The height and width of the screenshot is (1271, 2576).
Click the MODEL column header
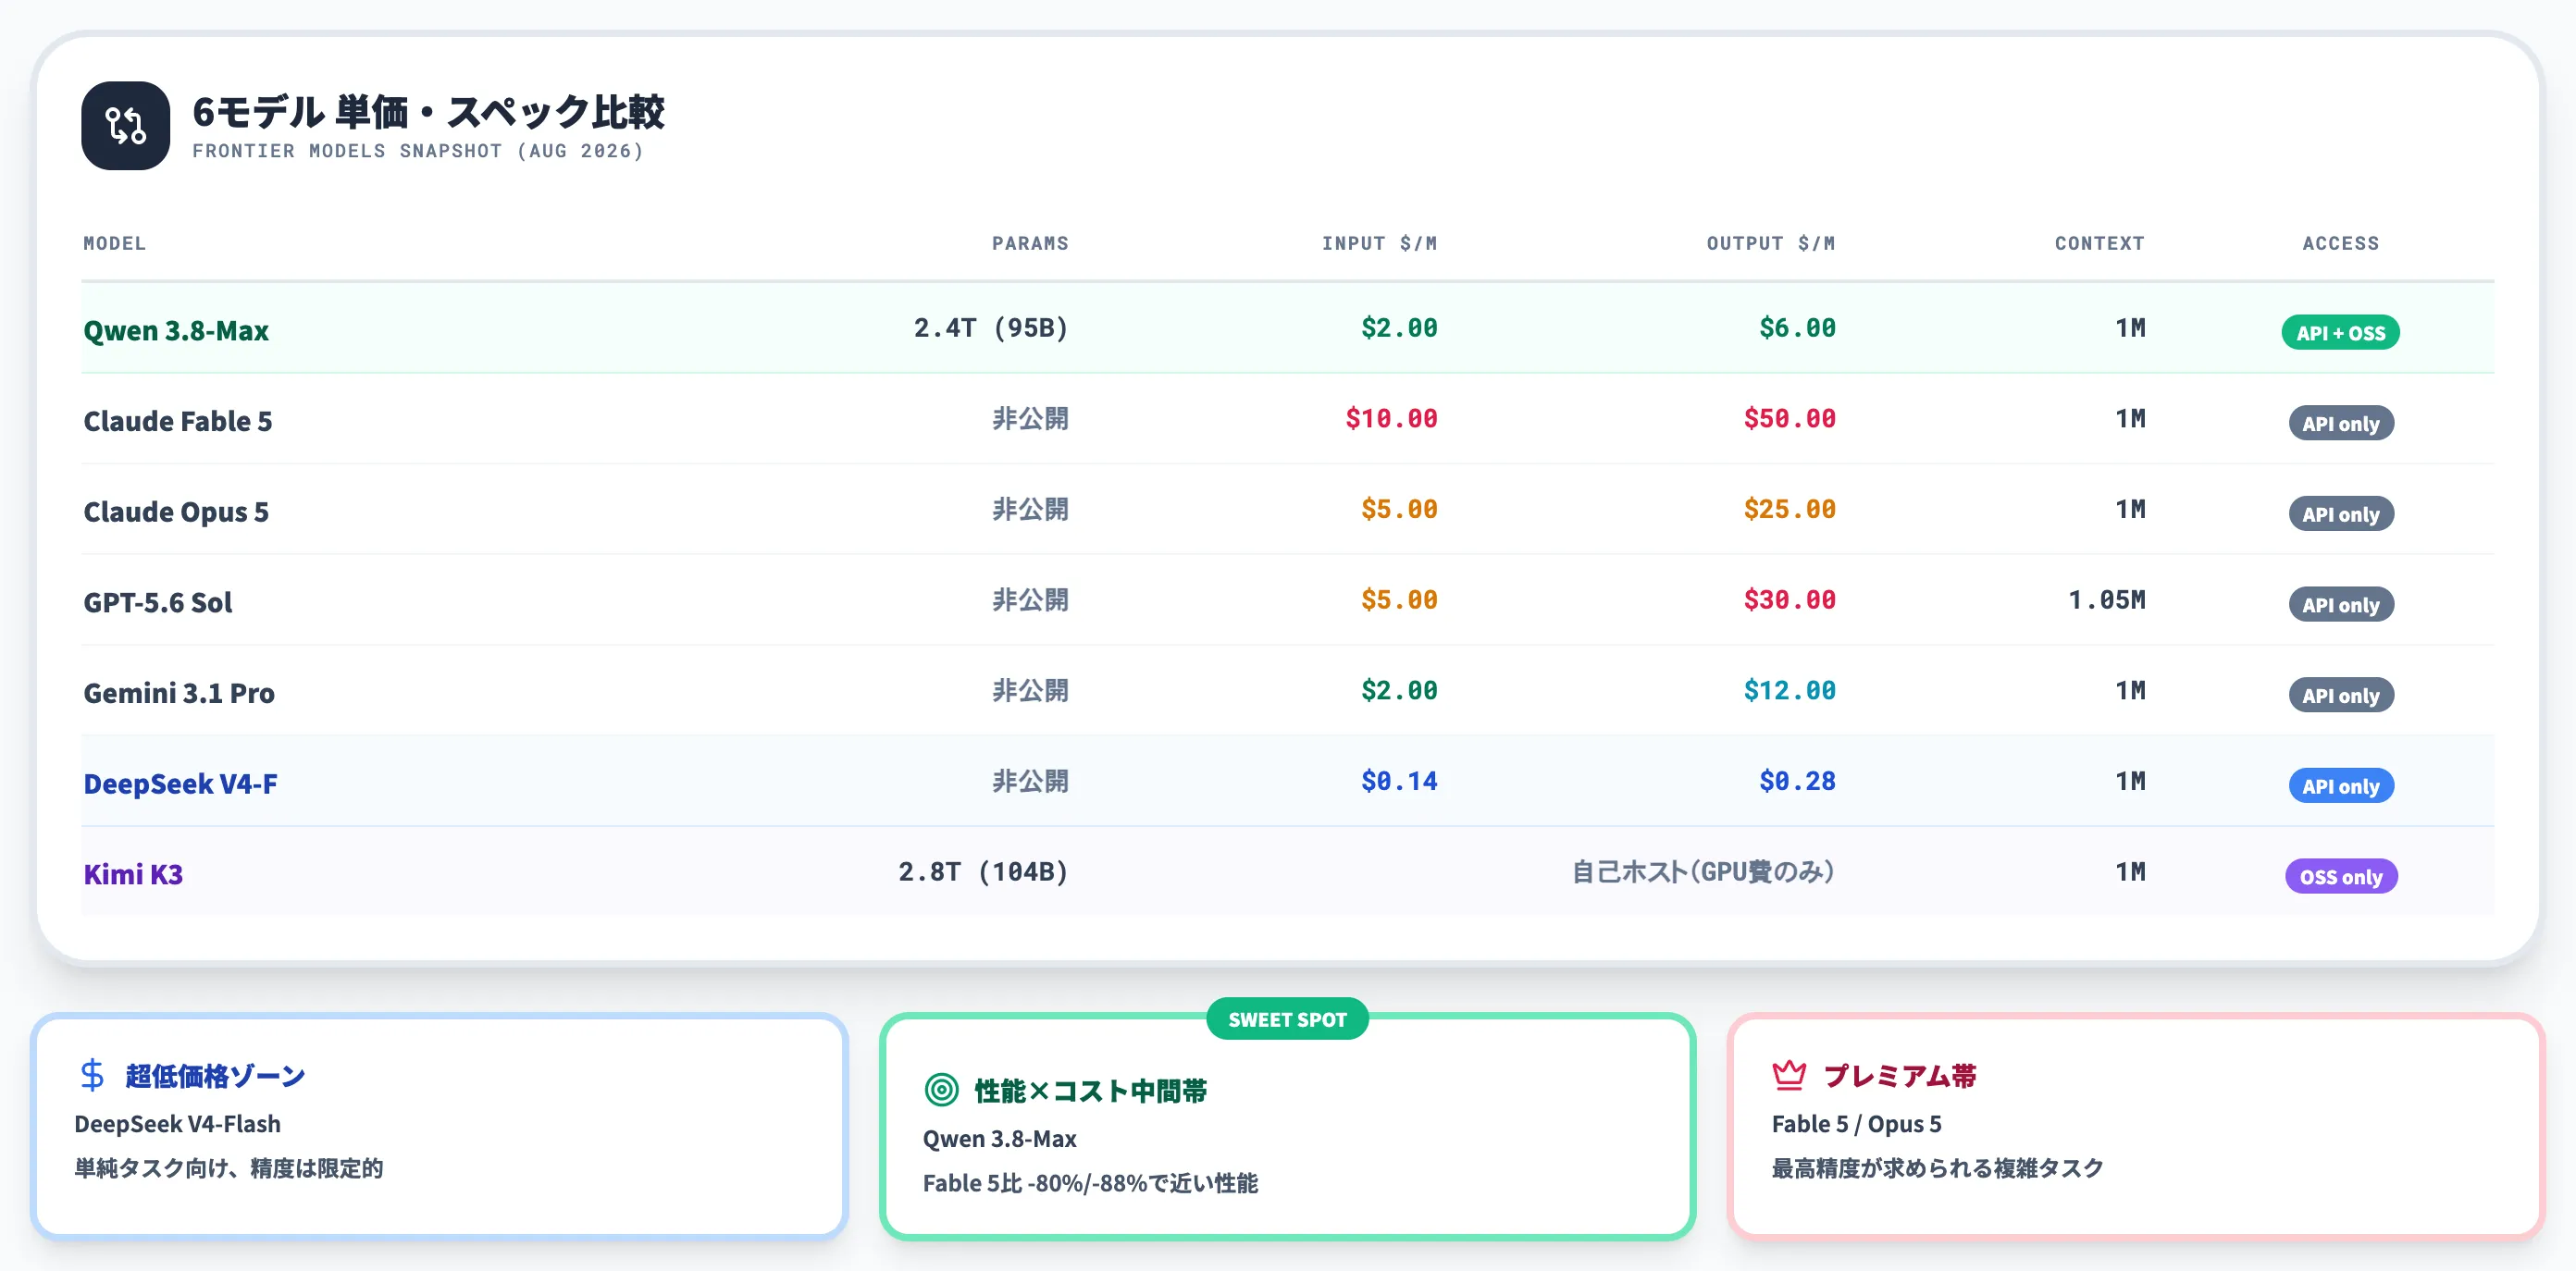coord(114,243)
